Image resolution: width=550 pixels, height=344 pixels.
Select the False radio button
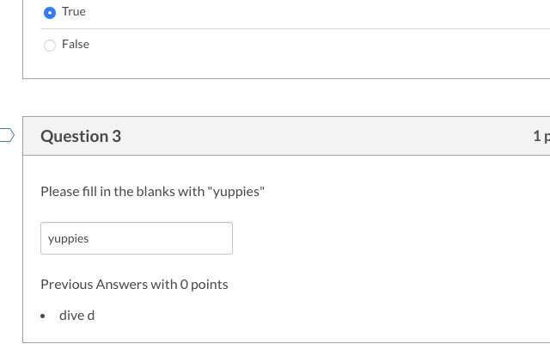(50, 46)
